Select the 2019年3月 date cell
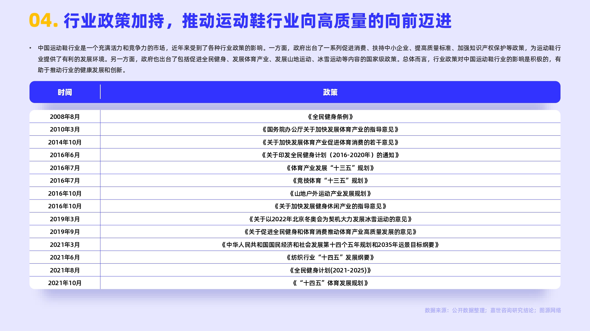The height and width of the screenshot is (331, 590). 65,219
